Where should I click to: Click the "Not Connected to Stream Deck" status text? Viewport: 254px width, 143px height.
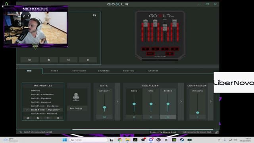pyautogui.click(x=197, y=132)
